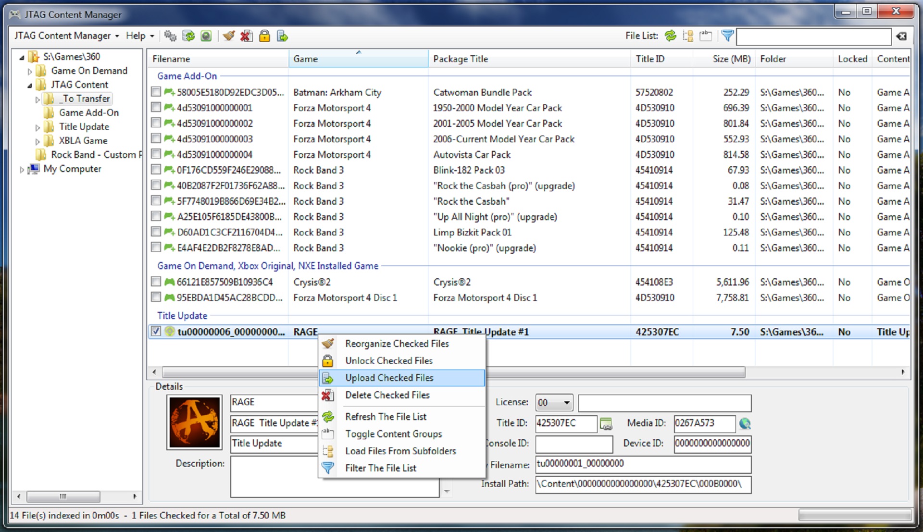Click the blue funnel filter icon

(727, 36)
